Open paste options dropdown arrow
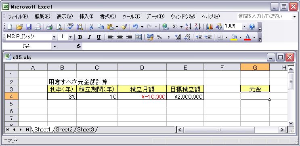The height and width of the screenshot is (146, 300). [x=117, y=27]
